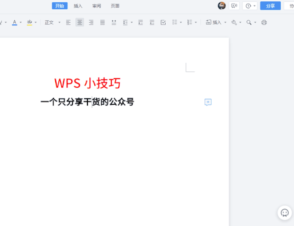Open the font color dropdown arrow
294x226 pixels.
21,23
